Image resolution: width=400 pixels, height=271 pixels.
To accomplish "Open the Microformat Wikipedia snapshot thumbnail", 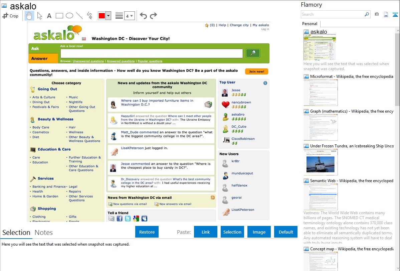I will click(321, 93).
